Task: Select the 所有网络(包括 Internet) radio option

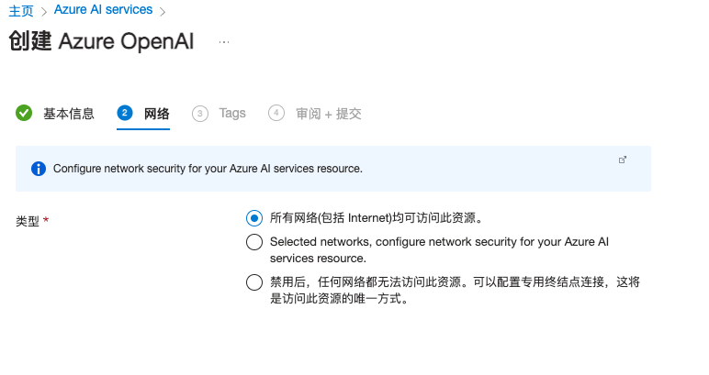Action: click(254, 218)
